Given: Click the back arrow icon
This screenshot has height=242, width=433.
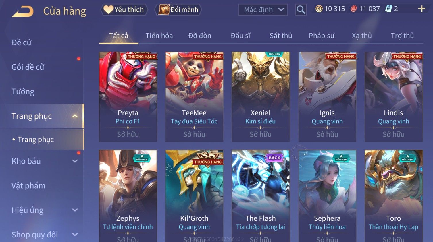Looking at the screenshot, I should [23, 11].
